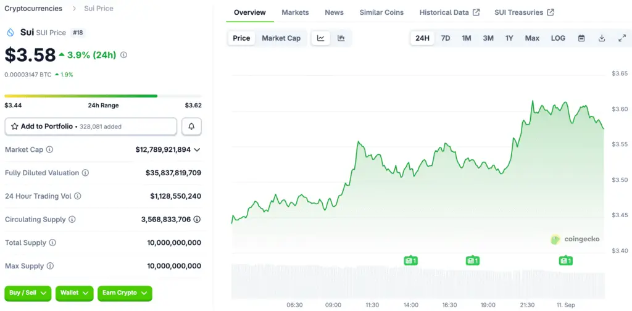The image size is (632, 311).
Task: Open info icon beside Circulating Supply label
Action: pos(72,220)
